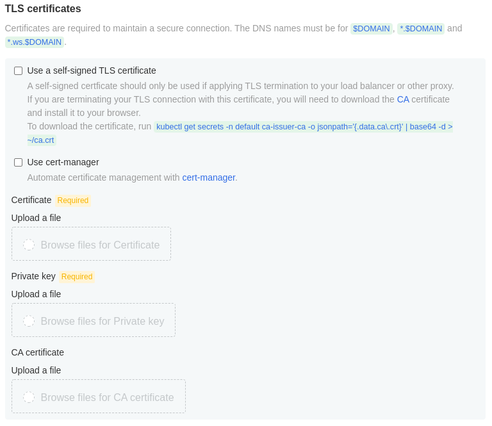Viewport: 492px width, 426px height.
Task: Click the Required badge beside Certificate
Action: click(x=73, y=201)
